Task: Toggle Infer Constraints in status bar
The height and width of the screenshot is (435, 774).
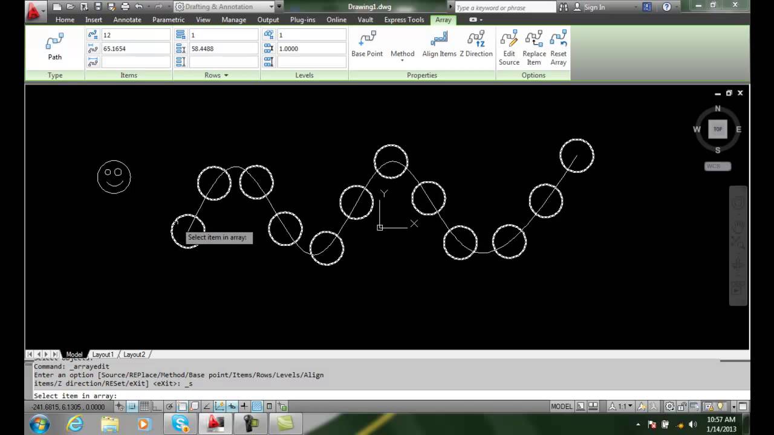Action: click(x=121, y=407)
